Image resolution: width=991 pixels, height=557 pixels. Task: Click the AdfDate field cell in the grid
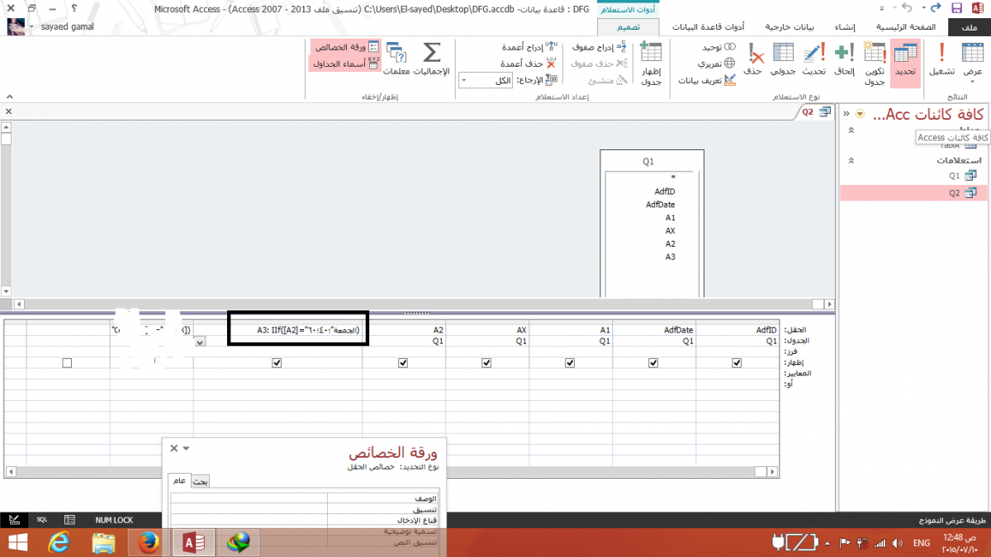[x=654, y=329]
